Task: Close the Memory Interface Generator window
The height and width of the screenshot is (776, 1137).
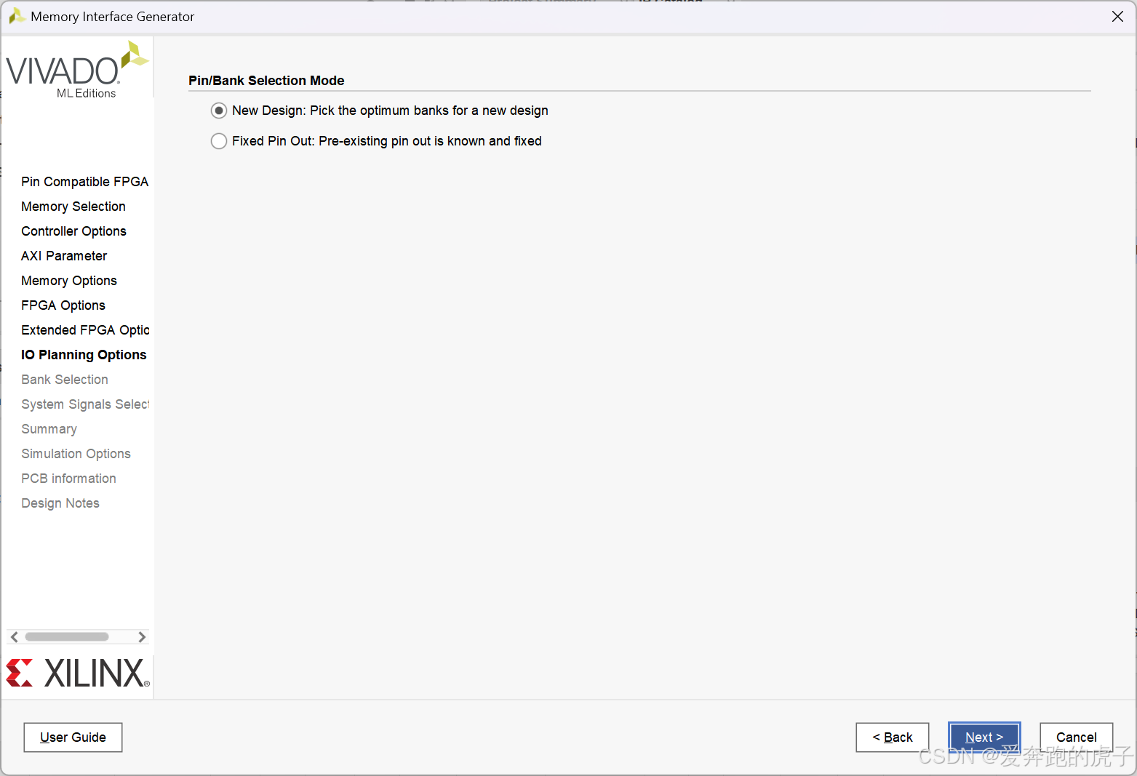Action: 1117,16
